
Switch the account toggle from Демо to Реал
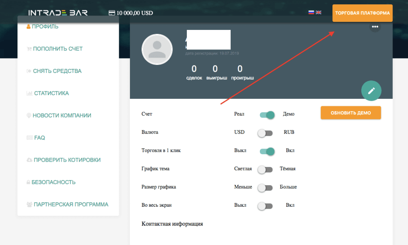point(267,115)
